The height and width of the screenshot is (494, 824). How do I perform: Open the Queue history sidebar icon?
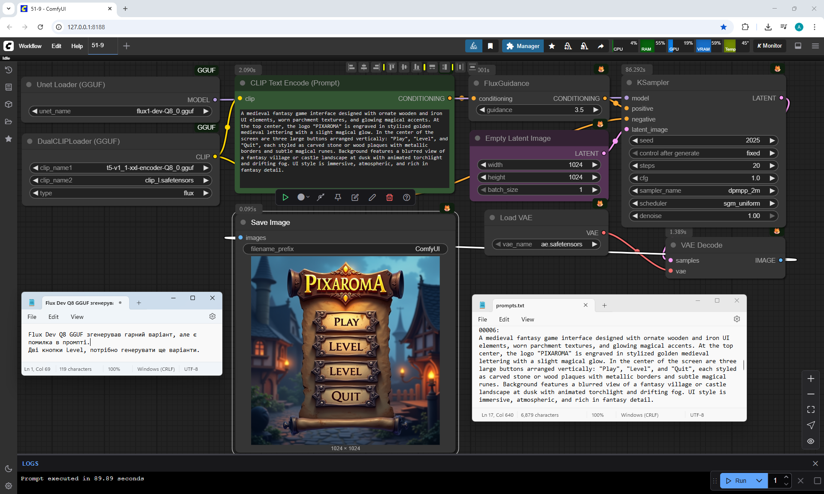pos(8,70)
